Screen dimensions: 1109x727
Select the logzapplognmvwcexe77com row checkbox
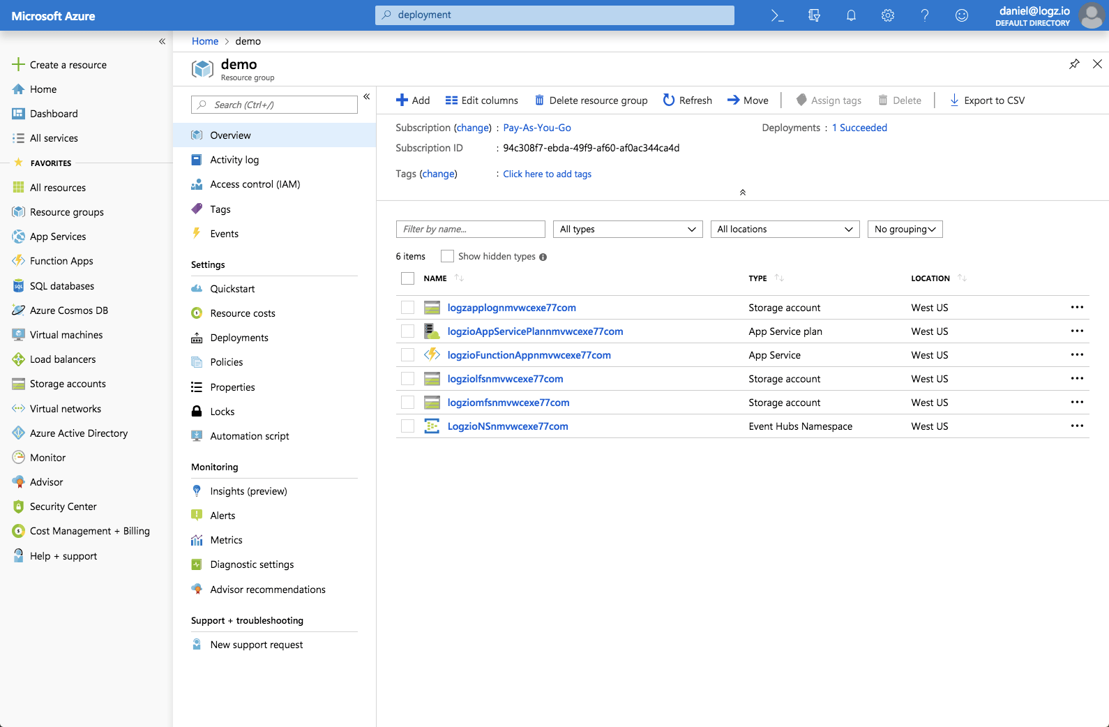coord(407,308)
